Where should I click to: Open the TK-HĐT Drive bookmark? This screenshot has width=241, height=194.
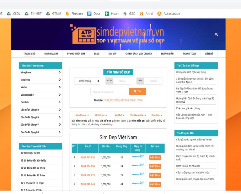(x=33, y=14)
